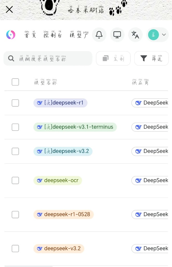The image size is (172, 267).
Task: Click the site logo next to 首页
Action: tap(11, 34)
